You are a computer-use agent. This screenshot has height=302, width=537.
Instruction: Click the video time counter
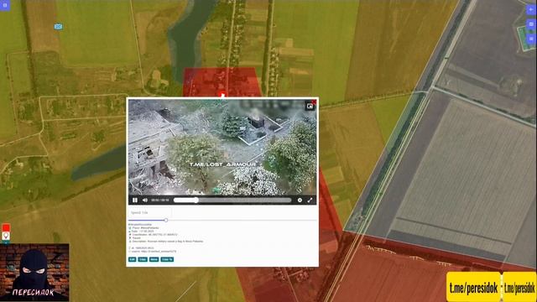tap(160, 200)
